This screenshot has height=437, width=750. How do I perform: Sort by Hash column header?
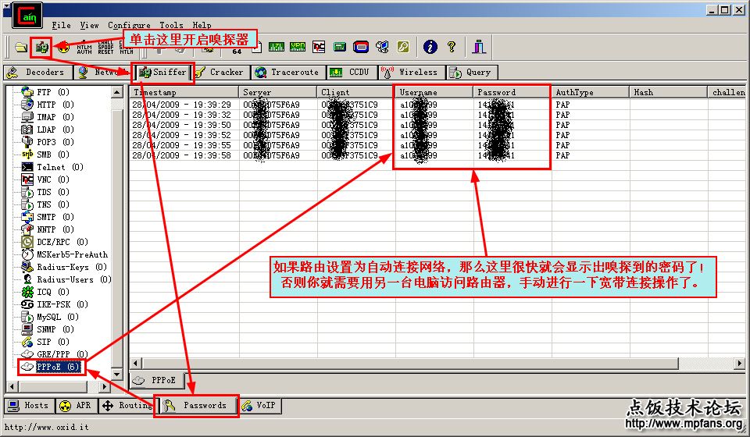[x=668, y=92]
